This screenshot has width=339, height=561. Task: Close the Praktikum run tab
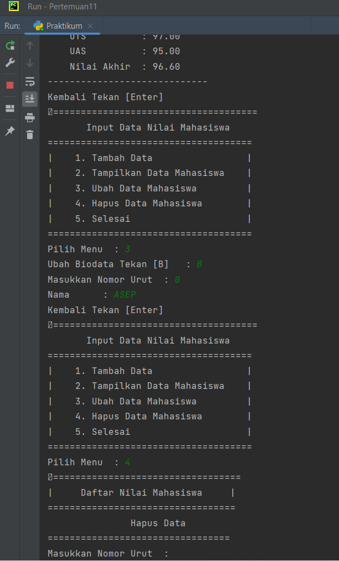click(90, 25)
